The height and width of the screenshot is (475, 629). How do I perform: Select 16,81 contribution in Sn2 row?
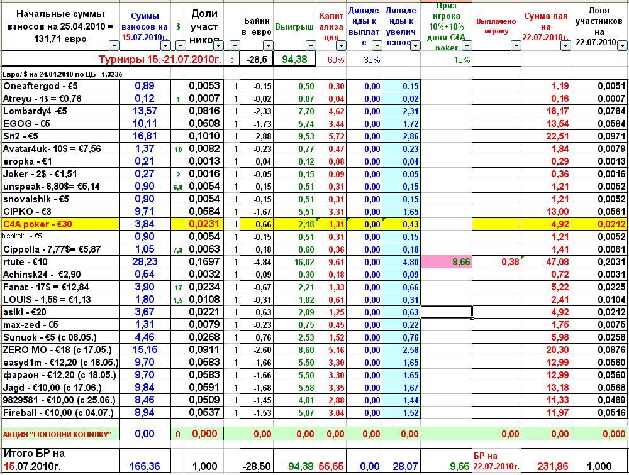coord(145,136)
